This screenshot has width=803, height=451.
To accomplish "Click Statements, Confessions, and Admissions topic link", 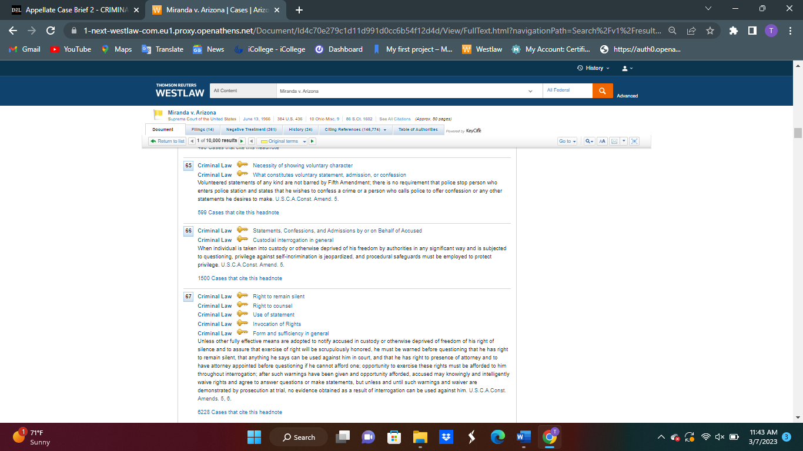I will point(337,231).
